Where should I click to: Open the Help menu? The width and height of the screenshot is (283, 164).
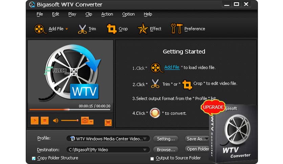[x=148, y=14]
